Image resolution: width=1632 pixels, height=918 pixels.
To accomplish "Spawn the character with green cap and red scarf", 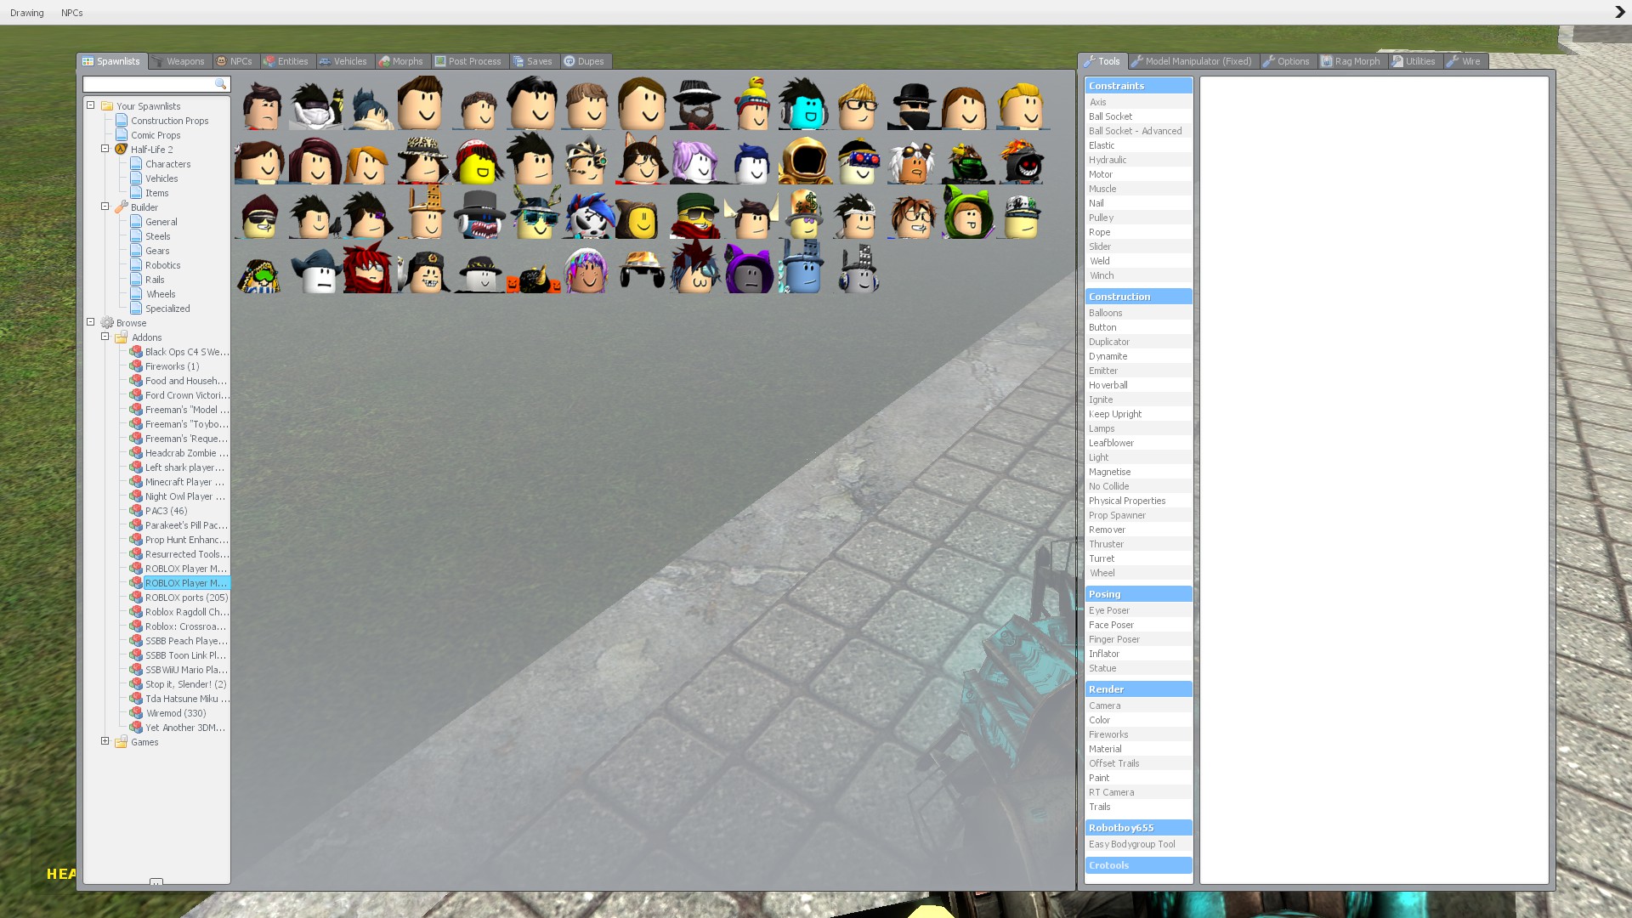I will pos(696,212).
